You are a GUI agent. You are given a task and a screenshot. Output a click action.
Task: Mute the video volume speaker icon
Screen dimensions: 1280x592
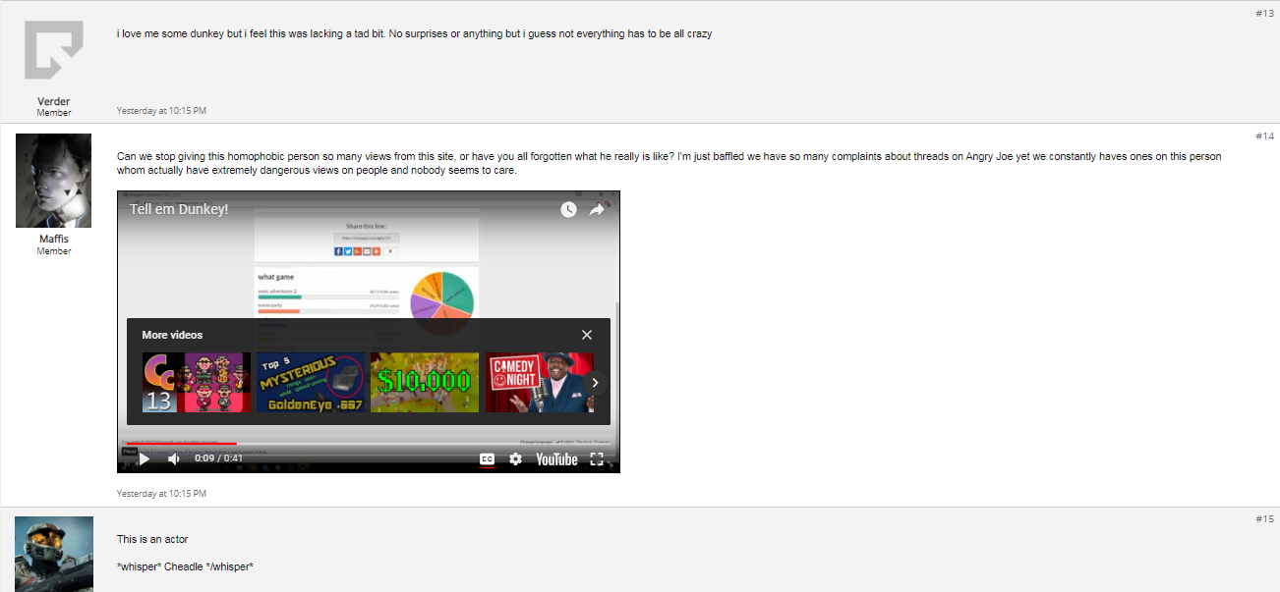[x=174, y=458]
